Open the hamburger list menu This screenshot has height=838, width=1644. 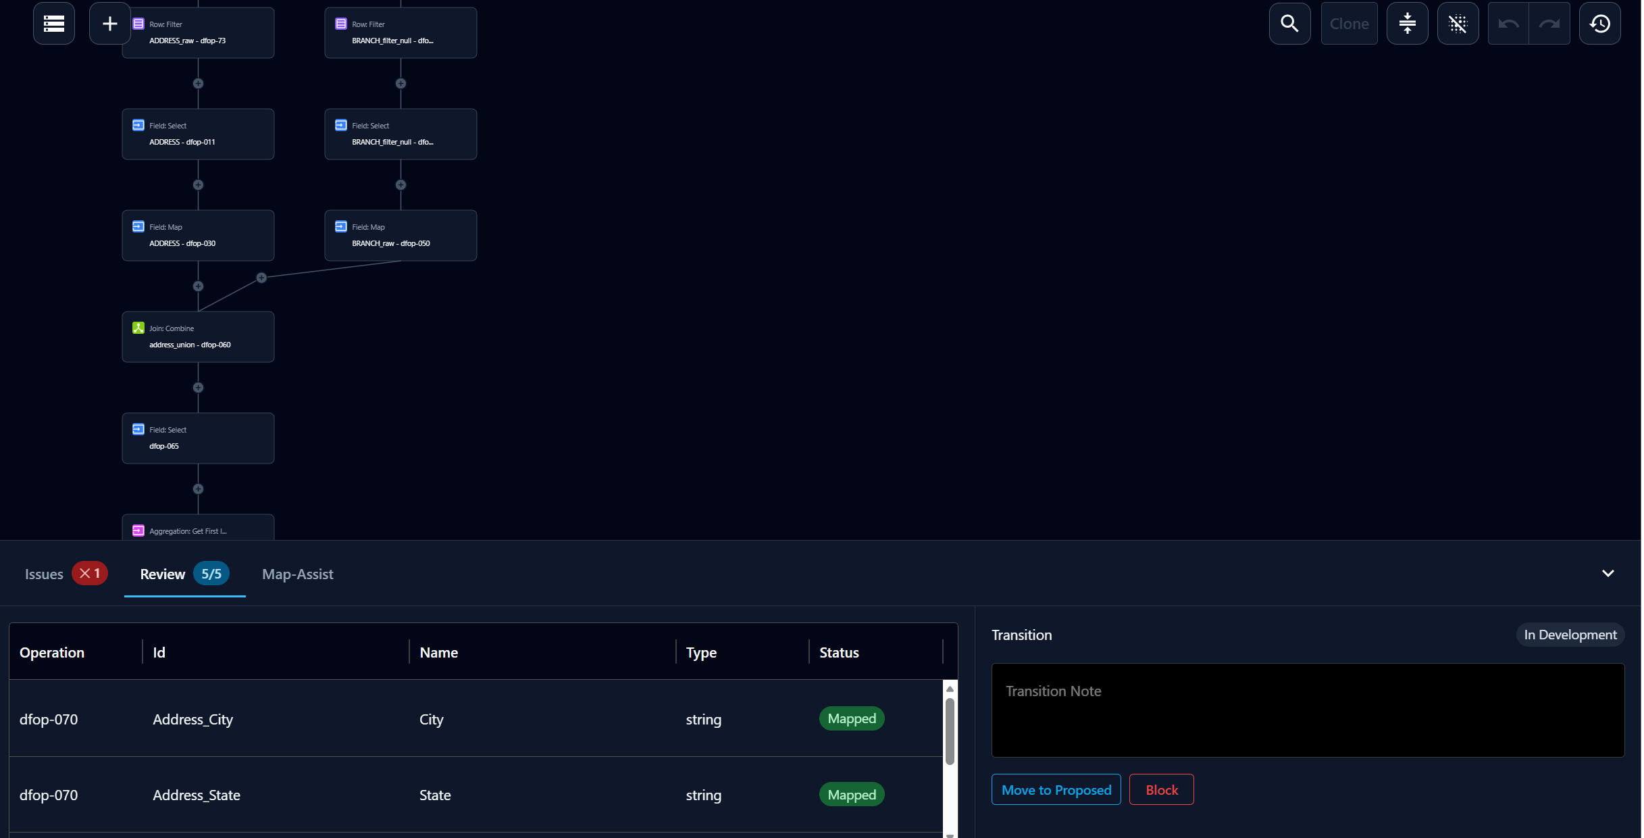(54, 24)
